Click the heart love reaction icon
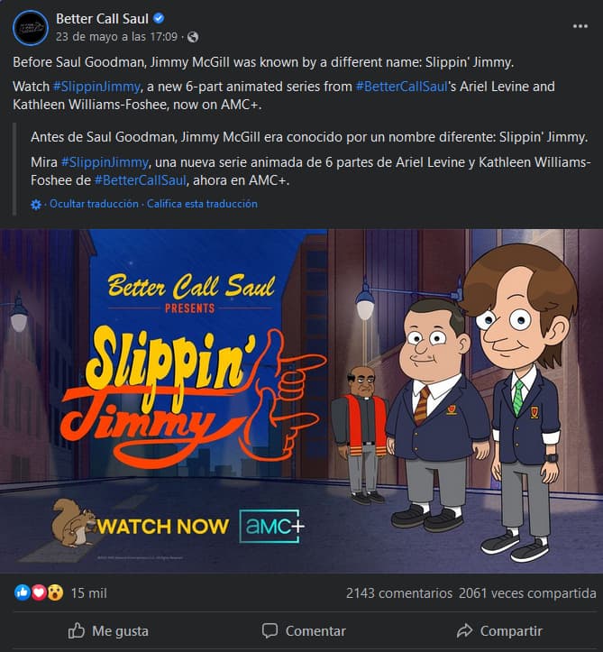This screenshot has width=603, height=652. click(39, 592)
